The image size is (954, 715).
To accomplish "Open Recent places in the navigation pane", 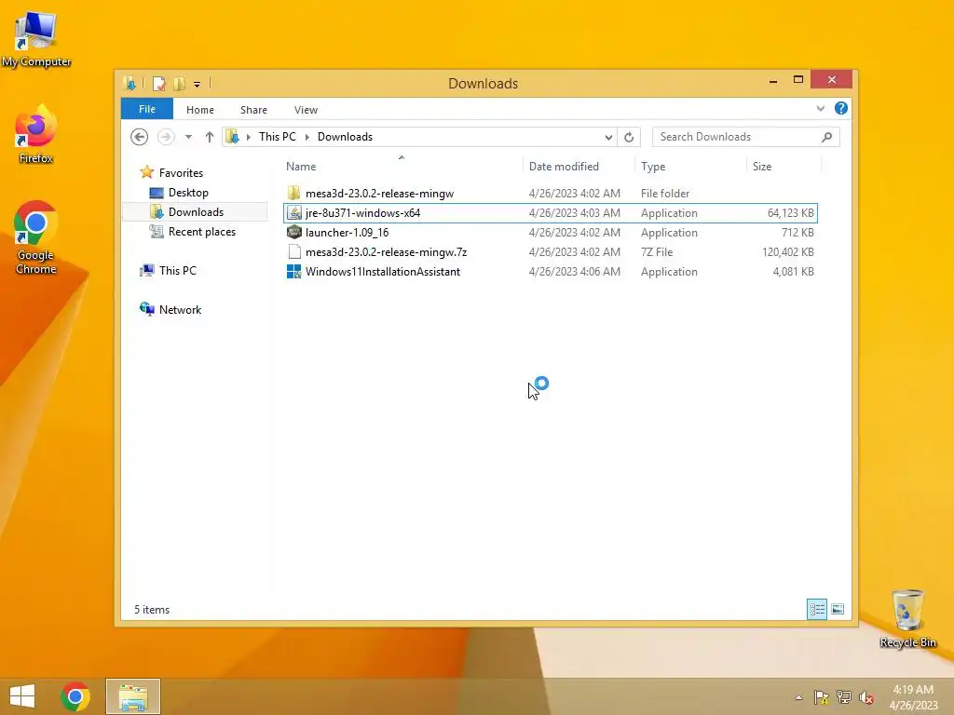I will click(201, 232).
